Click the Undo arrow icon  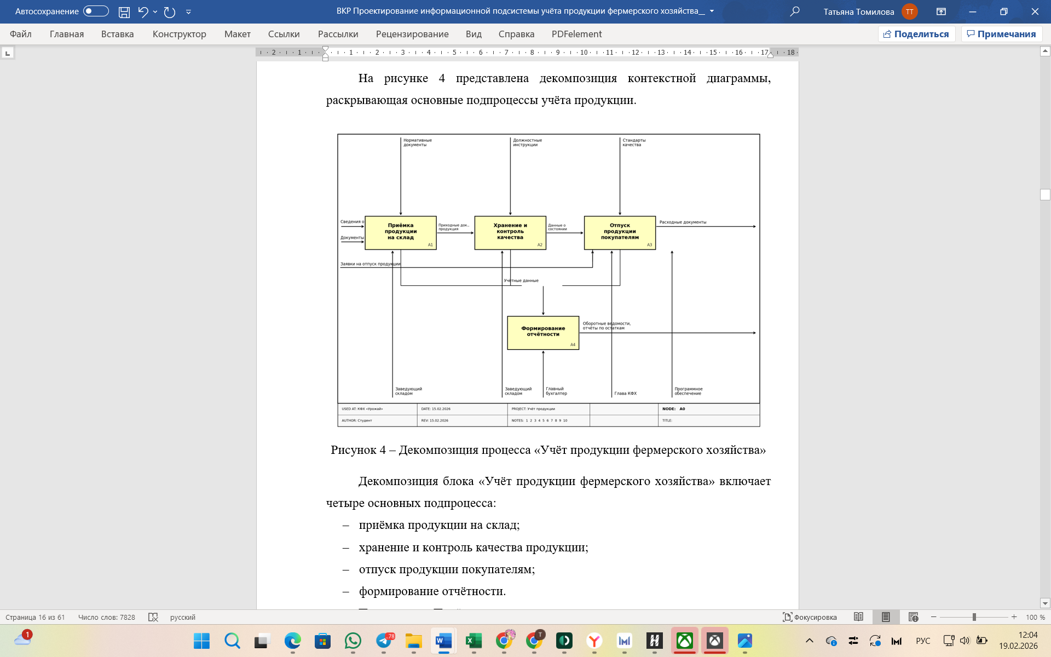click(x=143, y=11)
